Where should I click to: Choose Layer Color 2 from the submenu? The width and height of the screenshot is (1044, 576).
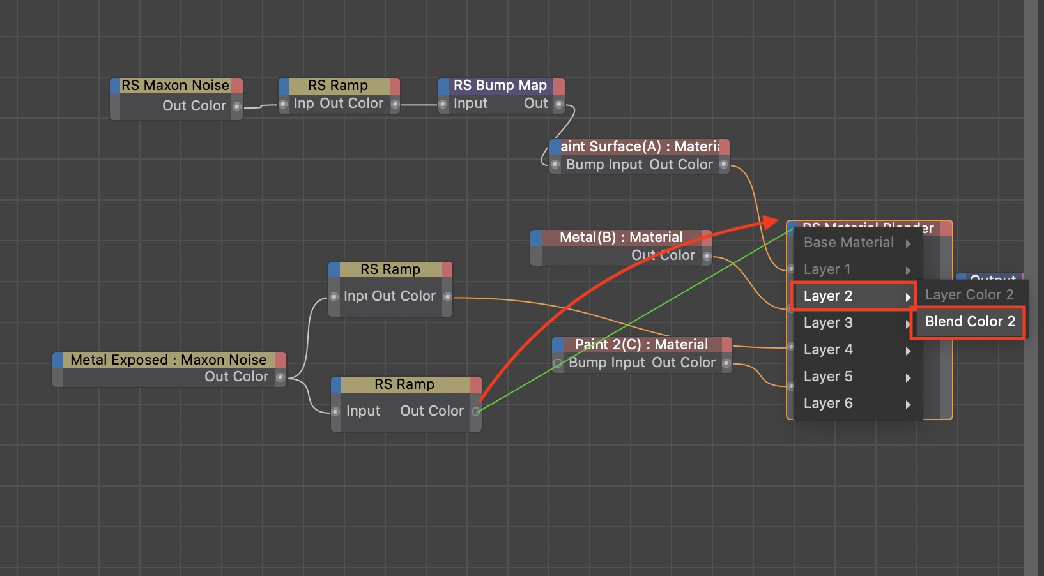click(969, 295)
